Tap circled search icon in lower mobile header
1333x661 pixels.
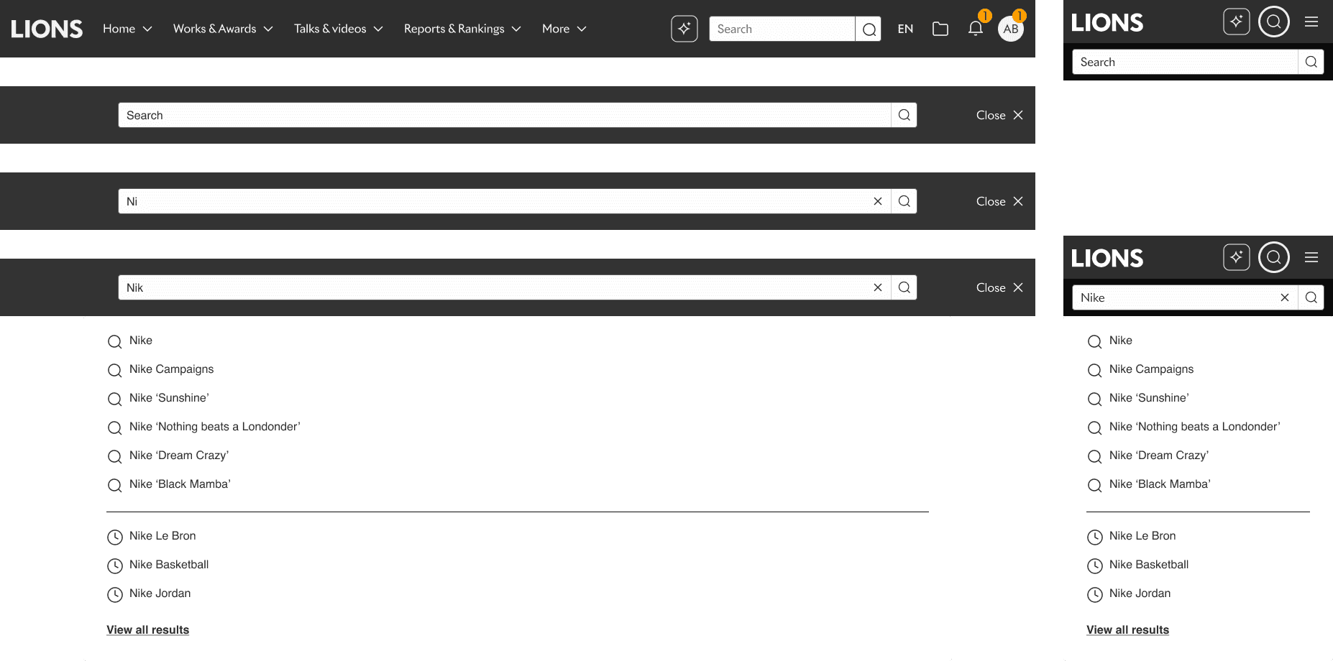[x=1273, y=257]
